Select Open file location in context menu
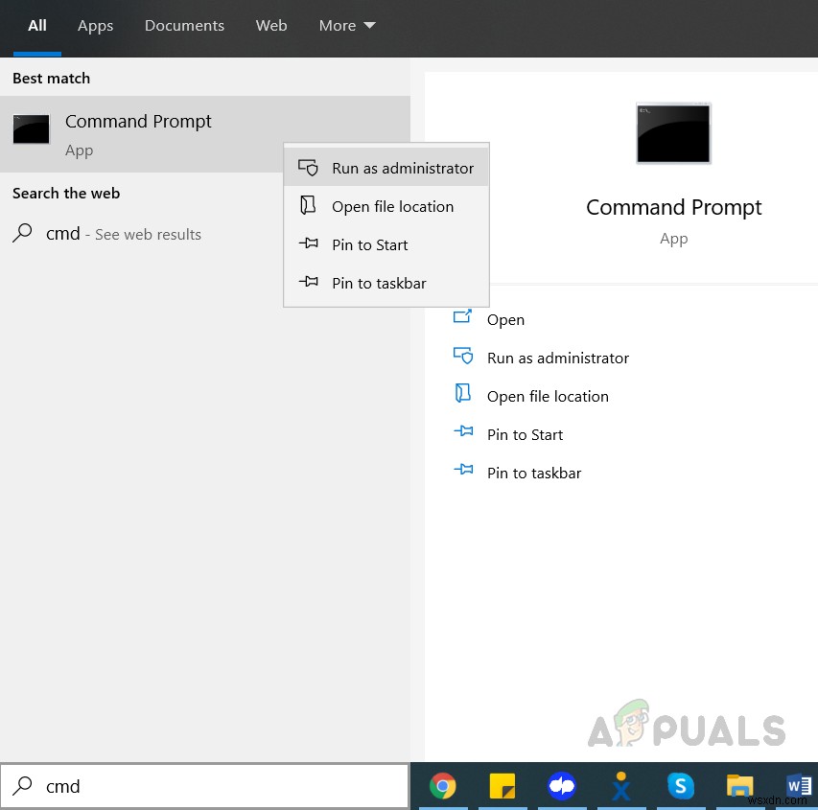Screen dimensions: 818x810 (394, 206)
